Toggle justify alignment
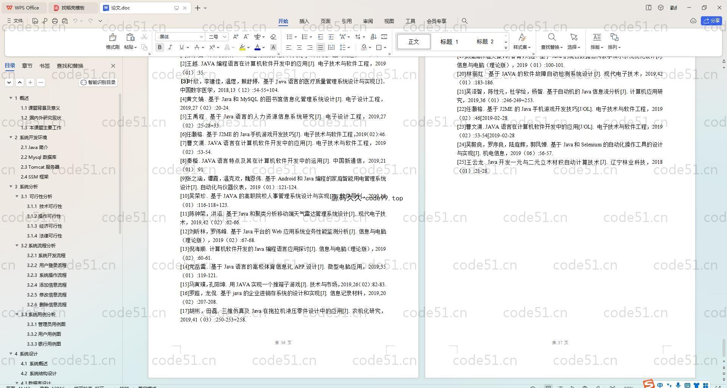Screen dimensions: 727x388 (320, 47)
